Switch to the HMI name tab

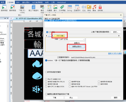(60, 36)
